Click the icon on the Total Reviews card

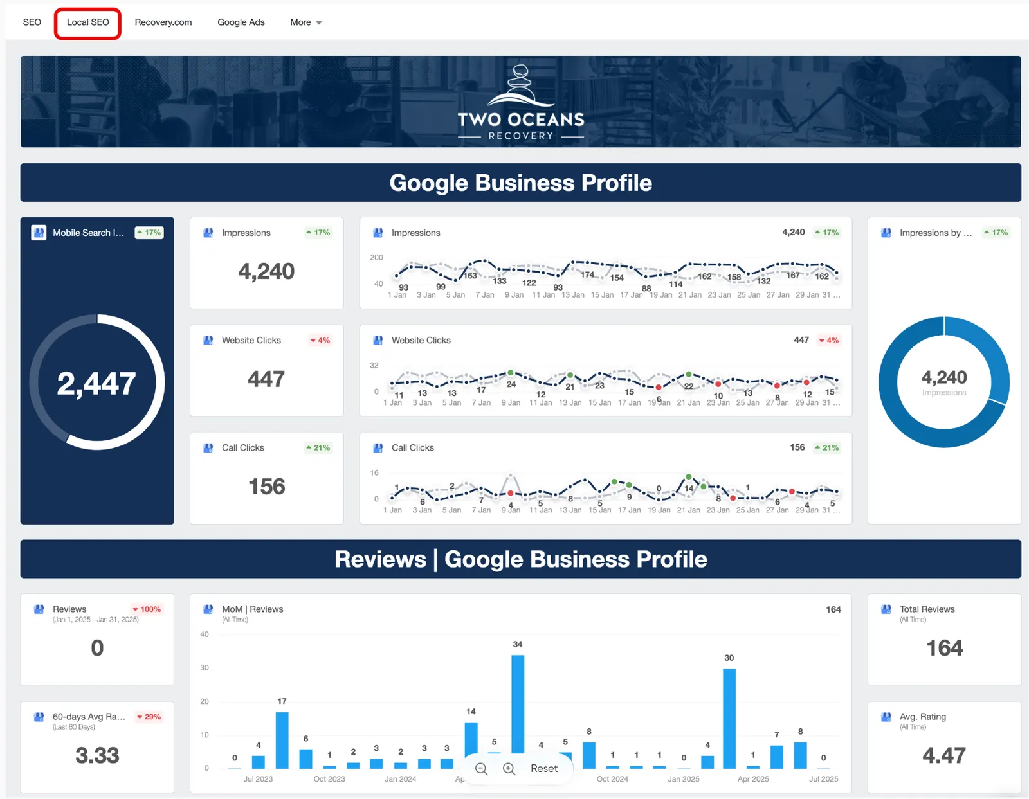[x=886, y=609]
